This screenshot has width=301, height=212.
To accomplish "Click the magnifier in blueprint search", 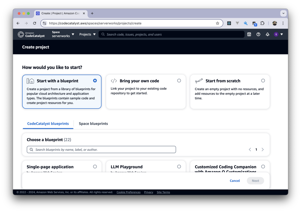I will (31, 150).
